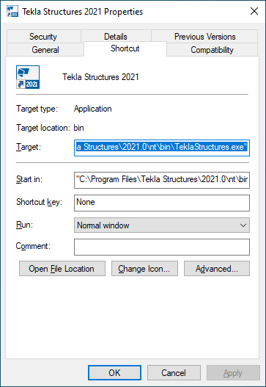This screenshot has height=387, width=266.
Task: Click the Shortcut key field showing None
Action: [x=162, y=203]
